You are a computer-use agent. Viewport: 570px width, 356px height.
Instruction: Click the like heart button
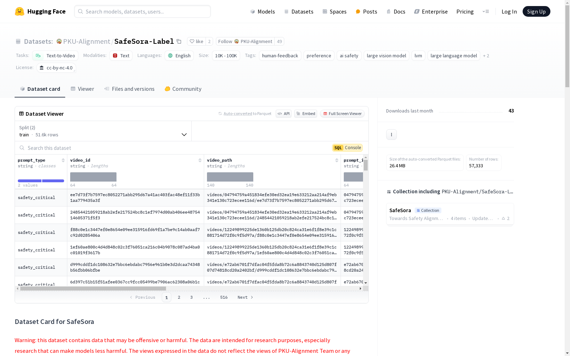coord(196,42)
